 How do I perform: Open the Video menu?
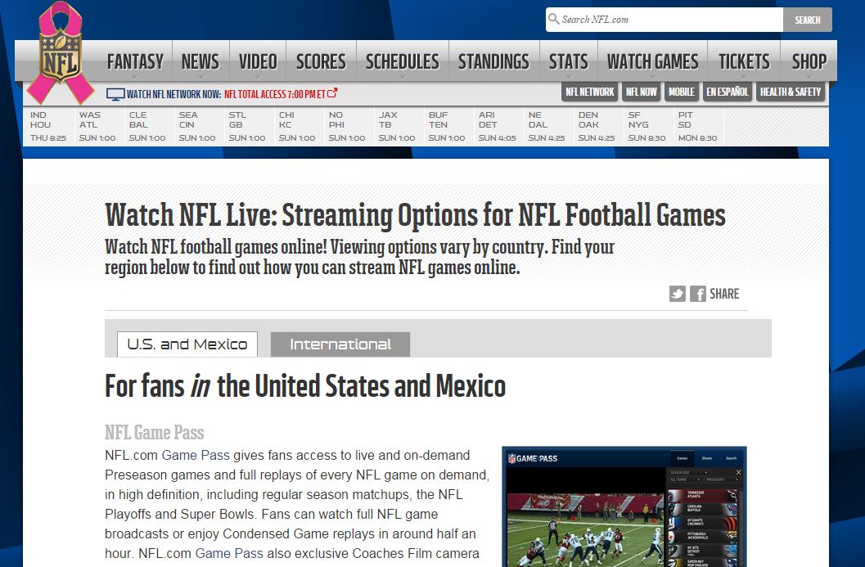pyautogui.click(x=258, y=61)
